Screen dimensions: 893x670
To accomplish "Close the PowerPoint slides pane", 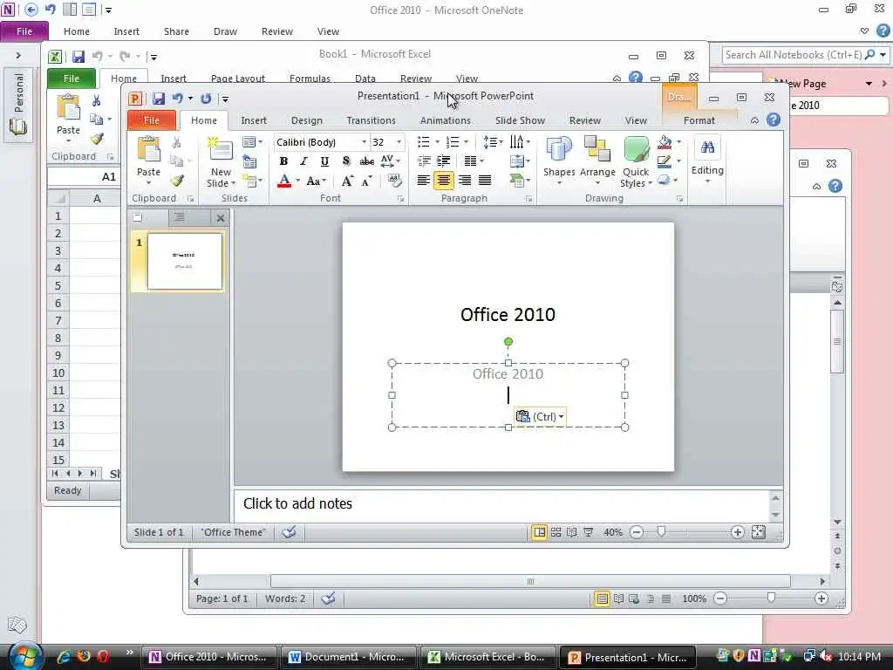I will (221, 217).
